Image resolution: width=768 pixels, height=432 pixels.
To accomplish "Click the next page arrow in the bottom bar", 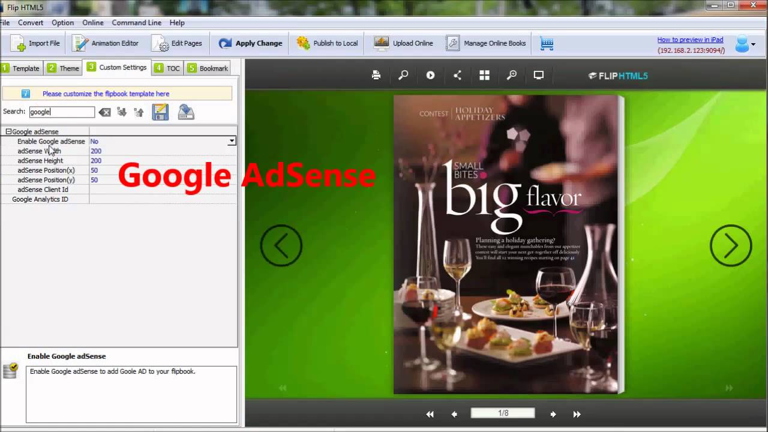I will pos(553,414).
